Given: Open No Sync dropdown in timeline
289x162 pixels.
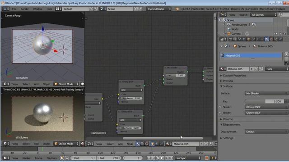Looking at the screenshot, I should [x=188, y=158].
